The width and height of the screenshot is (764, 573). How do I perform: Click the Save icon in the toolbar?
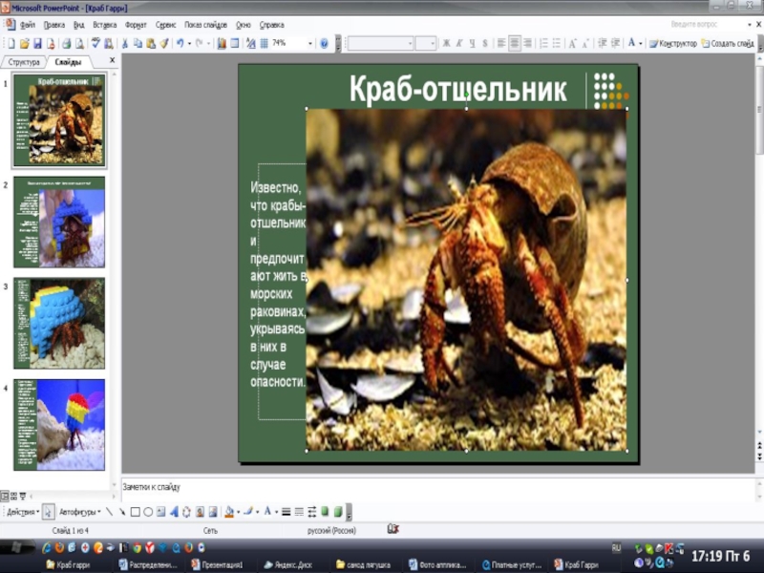click(37, 43)
